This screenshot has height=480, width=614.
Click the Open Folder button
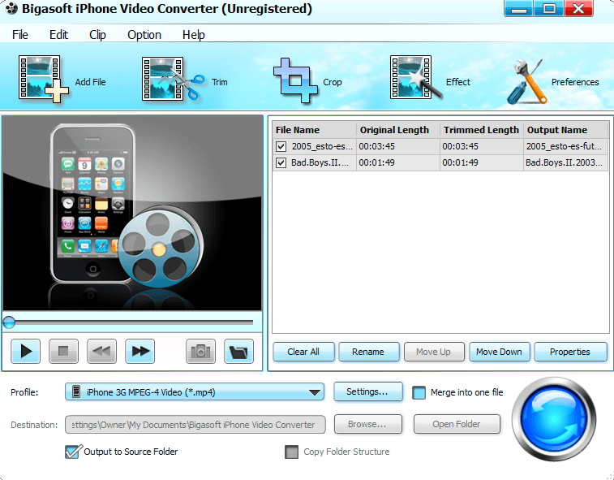(x=456, y=424)
